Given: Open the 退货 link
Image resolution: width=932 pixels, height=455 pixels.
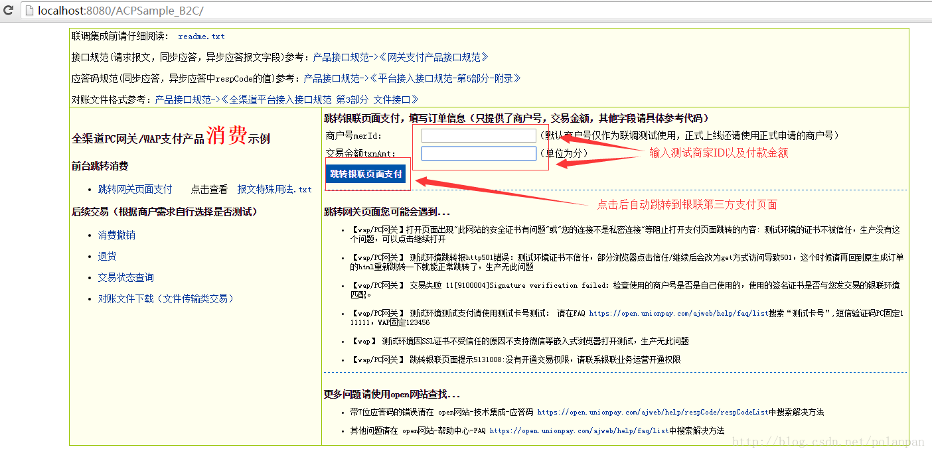Looking at the screenshot, I should (x=108, y=257).
